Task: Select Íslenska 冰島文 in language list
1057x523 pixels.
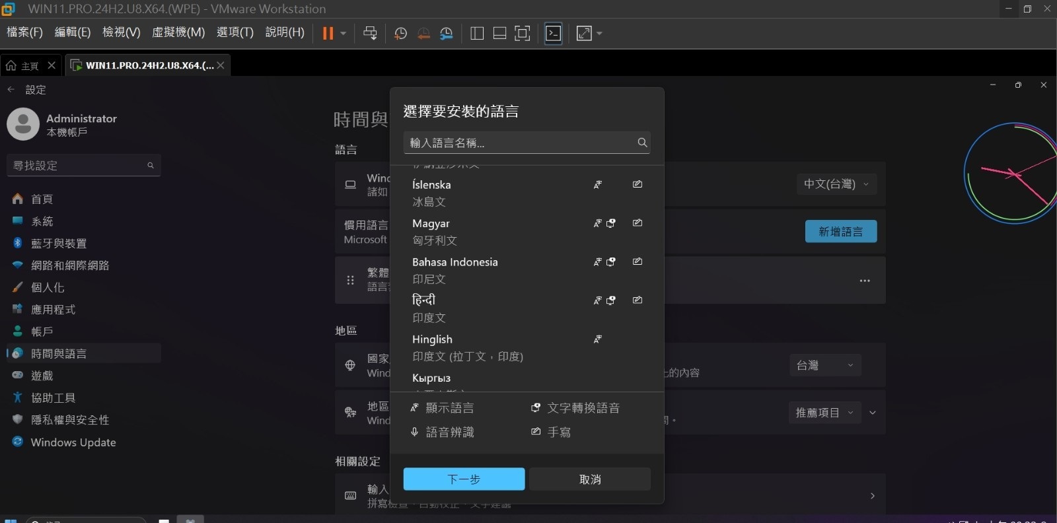Action: pos(527,193)
